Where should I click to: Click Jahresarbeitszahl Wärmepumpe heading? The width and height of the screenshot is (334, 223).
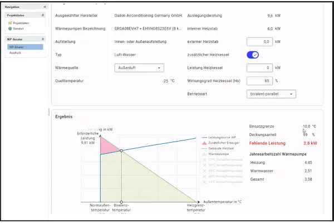point(278,154)
